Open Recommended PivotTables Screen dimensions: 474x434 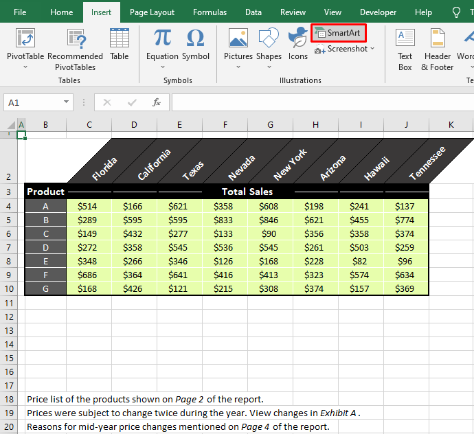pos(76,50)
